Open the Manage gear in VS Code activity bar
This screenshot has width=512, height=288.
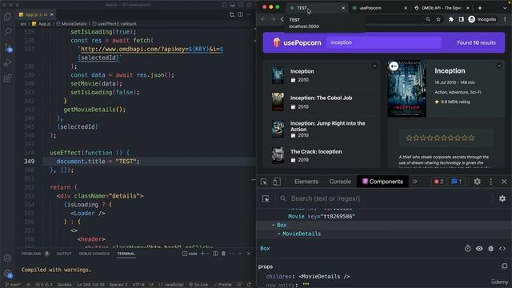click(8, 274)
